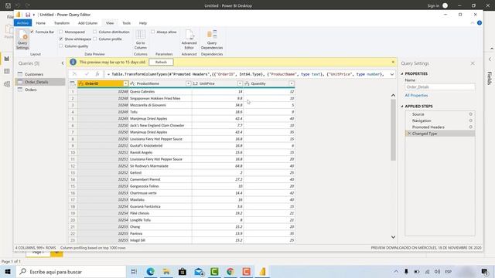Viewport: 495px width, 278px height.
Task: Open UnitPrice column filter dropdown
Action: pyautogui.click(x=240, y=83)
